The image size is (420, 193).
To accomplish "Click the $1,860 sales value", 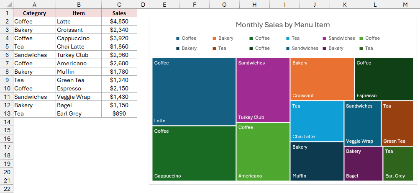I will tap(119, 46).
